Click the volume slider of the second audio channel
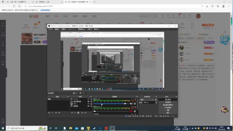Image resolution: width=233 pixels, height=131 pixels. click(x=112, y=111)
